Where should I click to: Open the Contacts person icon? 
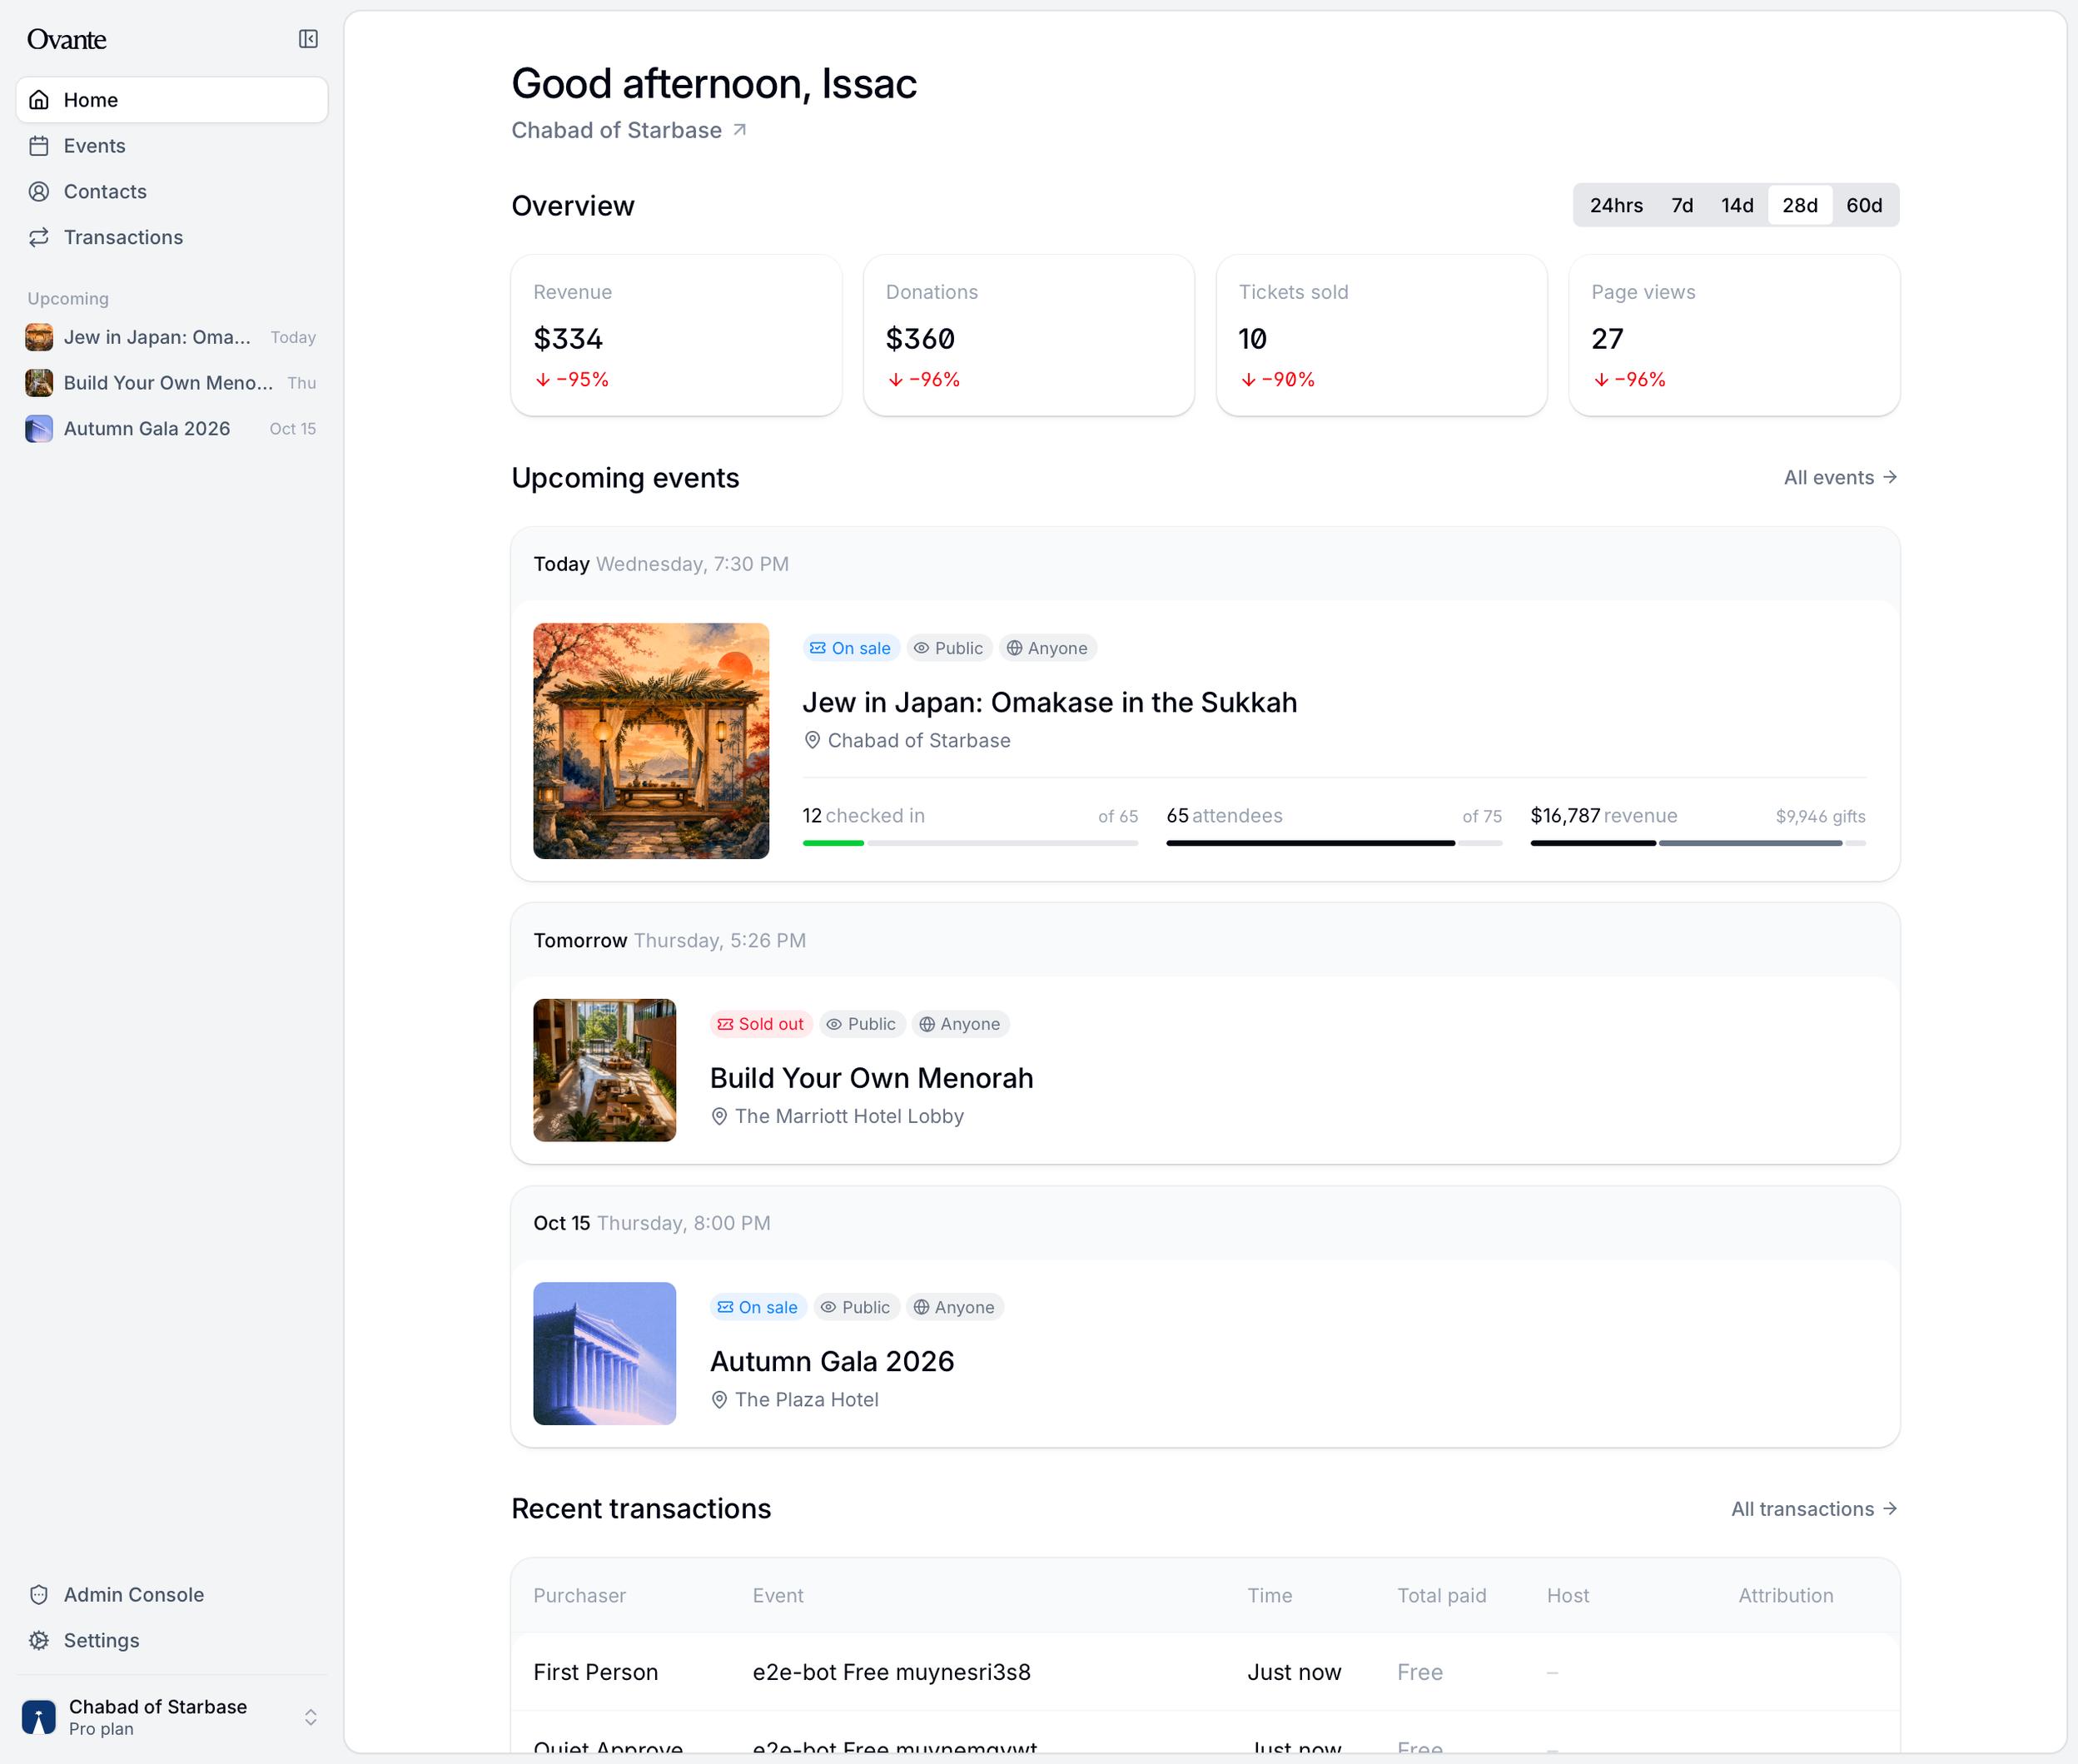[39, 191]
